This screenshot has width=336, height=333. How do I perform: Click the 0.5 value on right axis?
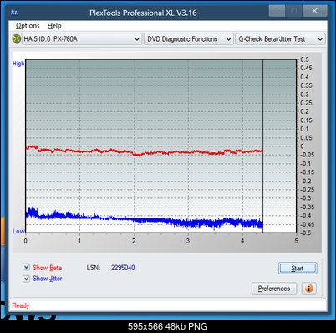click(304, 59)
